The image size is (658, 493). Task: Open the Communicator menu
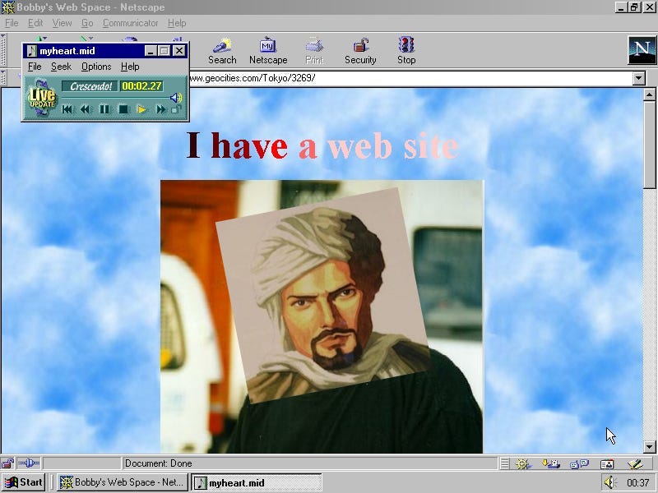(x=131, y=23)
